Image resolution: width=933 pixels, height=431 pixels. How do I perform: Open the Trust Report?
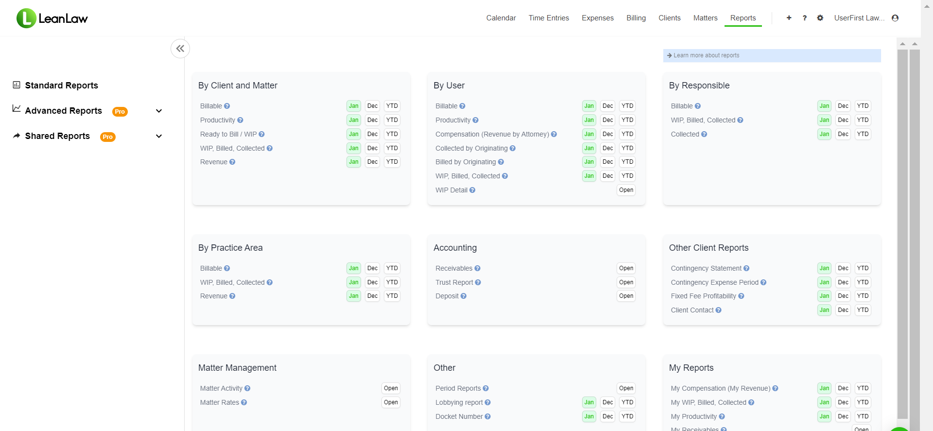[626, 282]
